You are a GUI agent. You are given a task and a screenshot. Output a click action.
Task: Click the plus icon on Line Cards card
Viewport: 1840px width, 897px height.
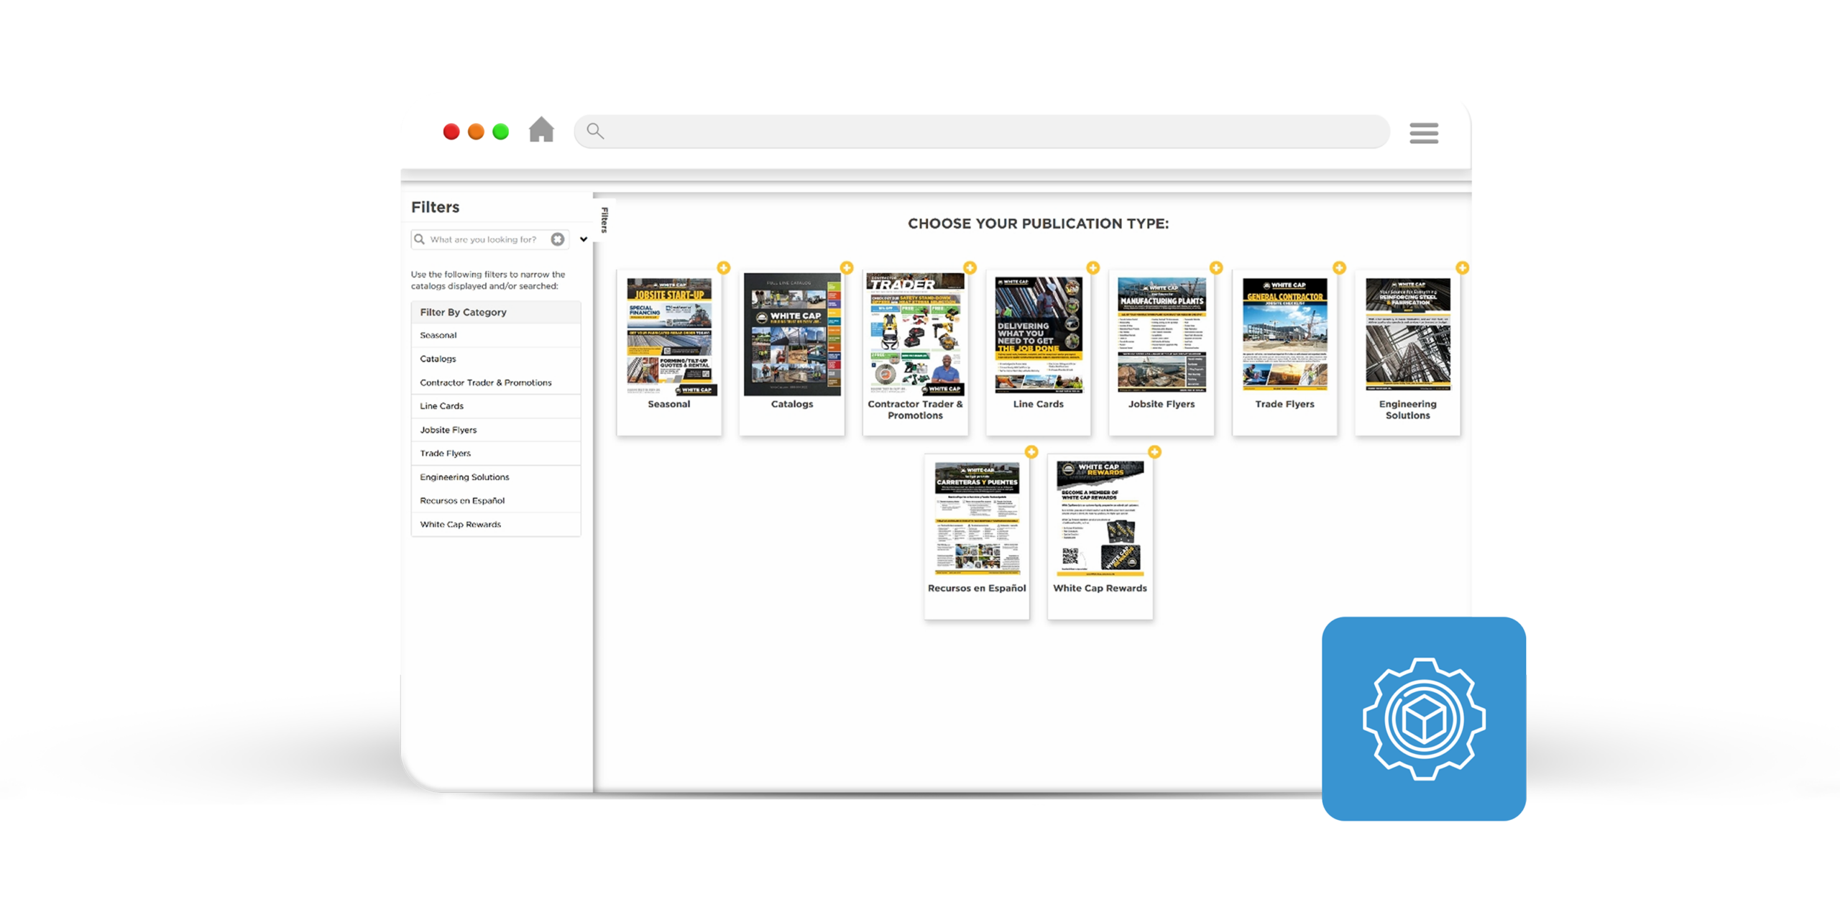pos(1092,267)
